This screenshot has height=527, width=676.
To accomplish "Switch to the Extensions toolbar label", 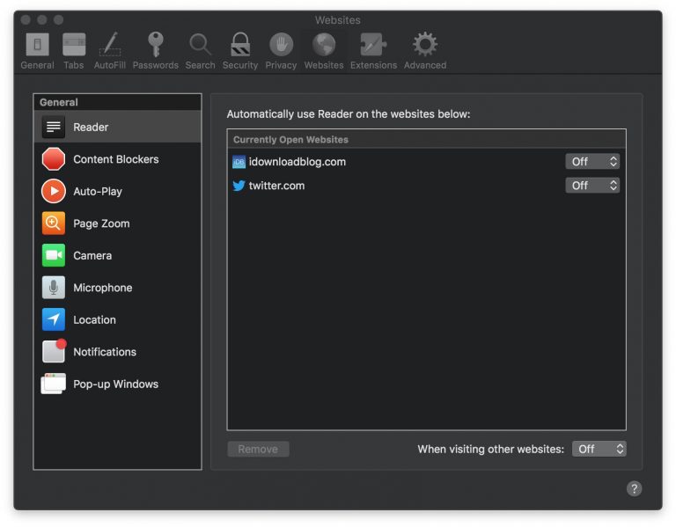I will [373, 65].
